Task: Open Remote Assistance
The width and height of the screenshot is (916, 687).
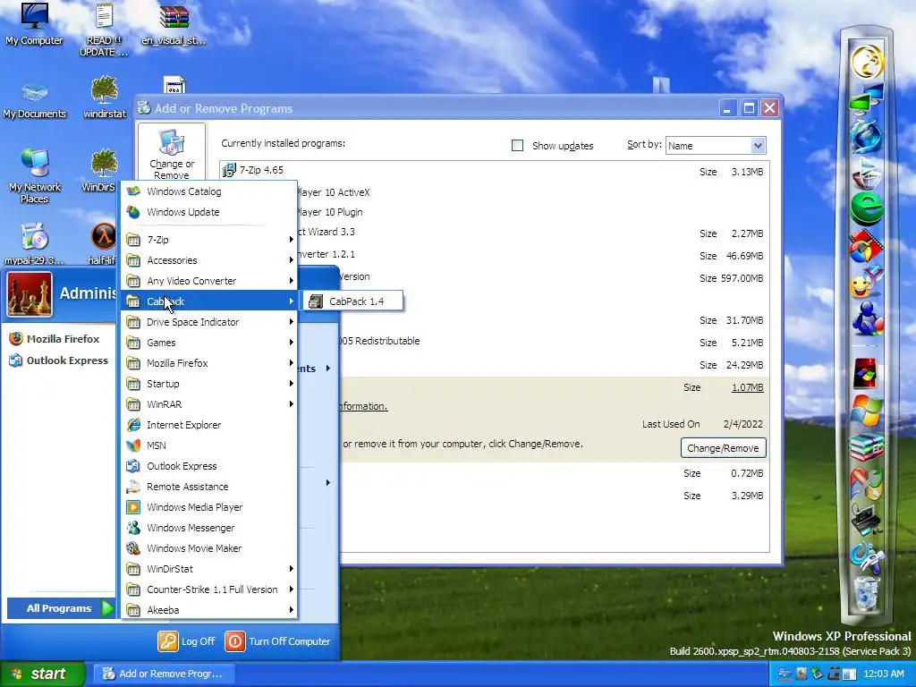Action: coord(209,487)
